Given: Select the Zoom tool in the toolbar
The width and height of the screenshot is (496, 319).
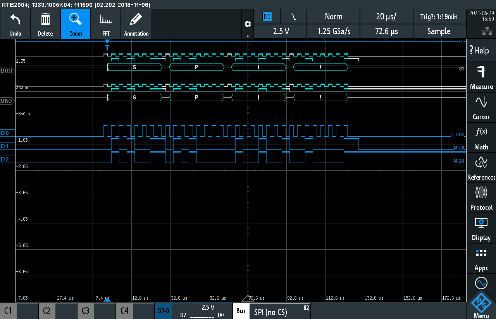Looking at the screenshot, I should [x=75, y=24].
